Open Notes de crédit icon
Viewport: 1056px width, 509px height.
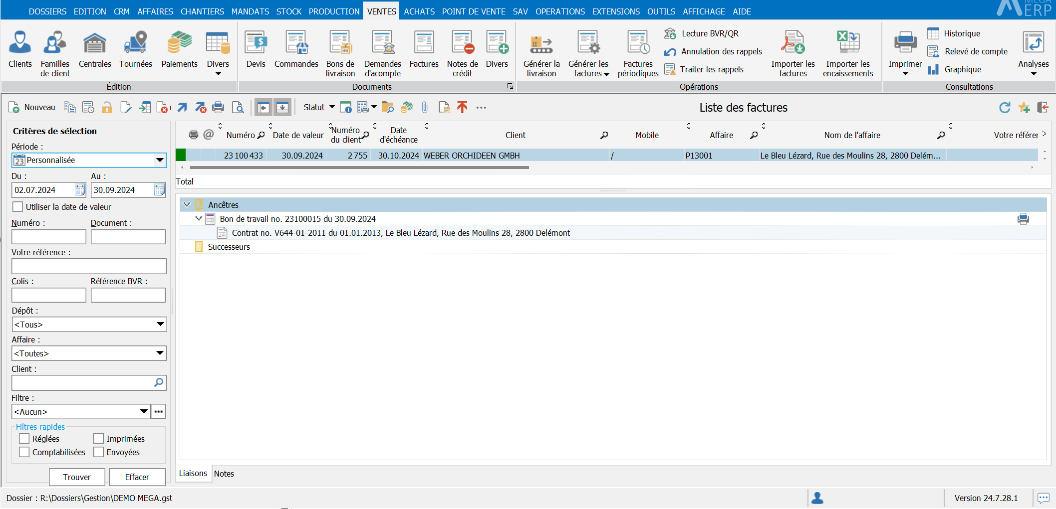(x=462, y=43)
